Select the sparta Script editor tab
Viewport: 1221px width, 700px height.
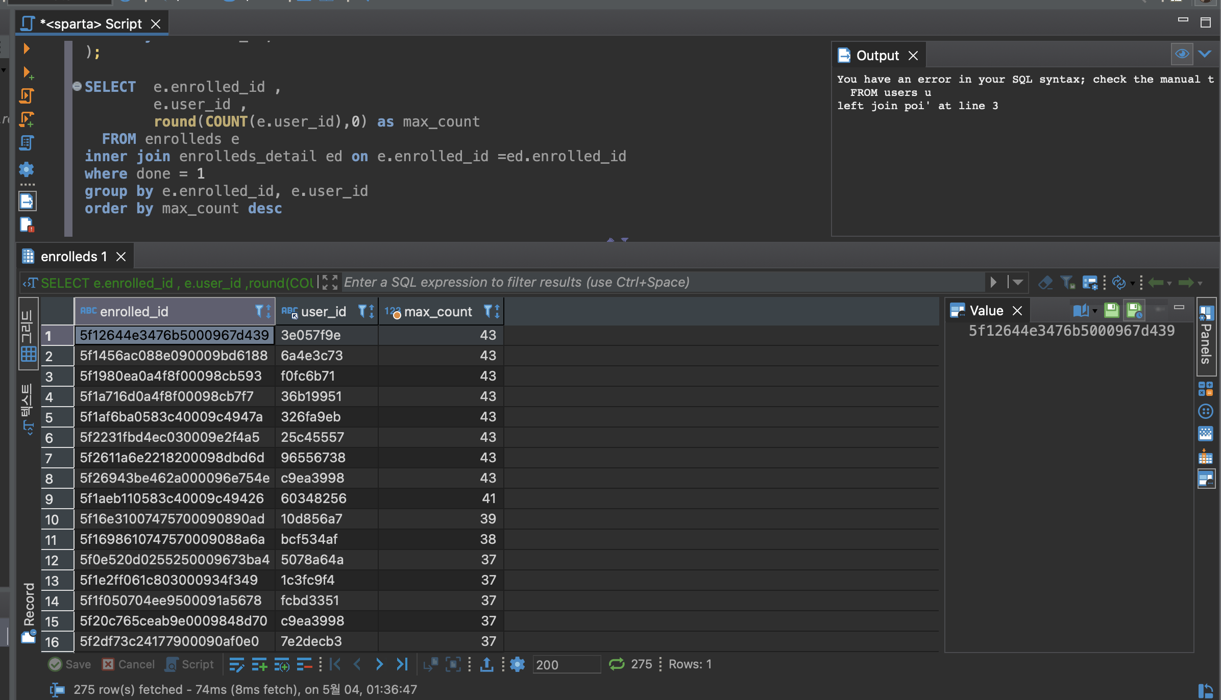click(x=90, y=24)
